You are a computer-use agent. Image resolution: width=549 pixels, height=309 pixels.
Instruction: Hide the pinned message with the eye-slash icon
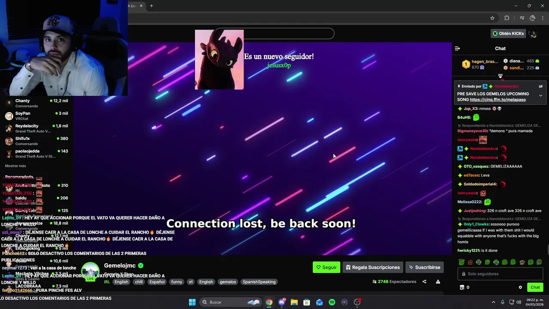[540, 86]
